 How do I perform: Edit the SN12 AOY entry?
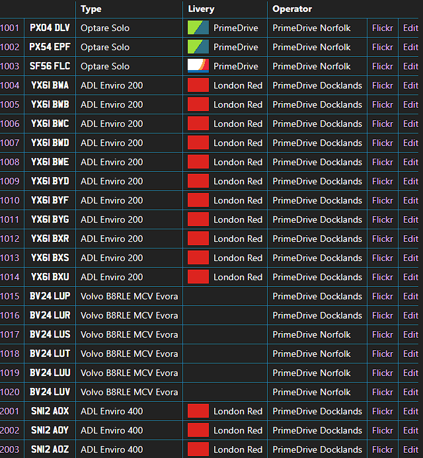410,430
